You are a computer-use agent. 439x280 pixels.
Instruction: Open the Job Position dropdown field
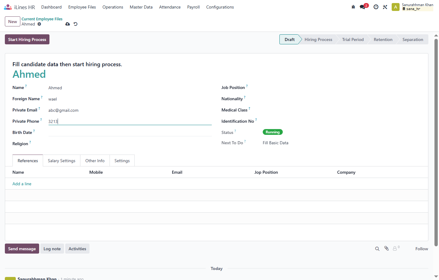coord(342,87)
